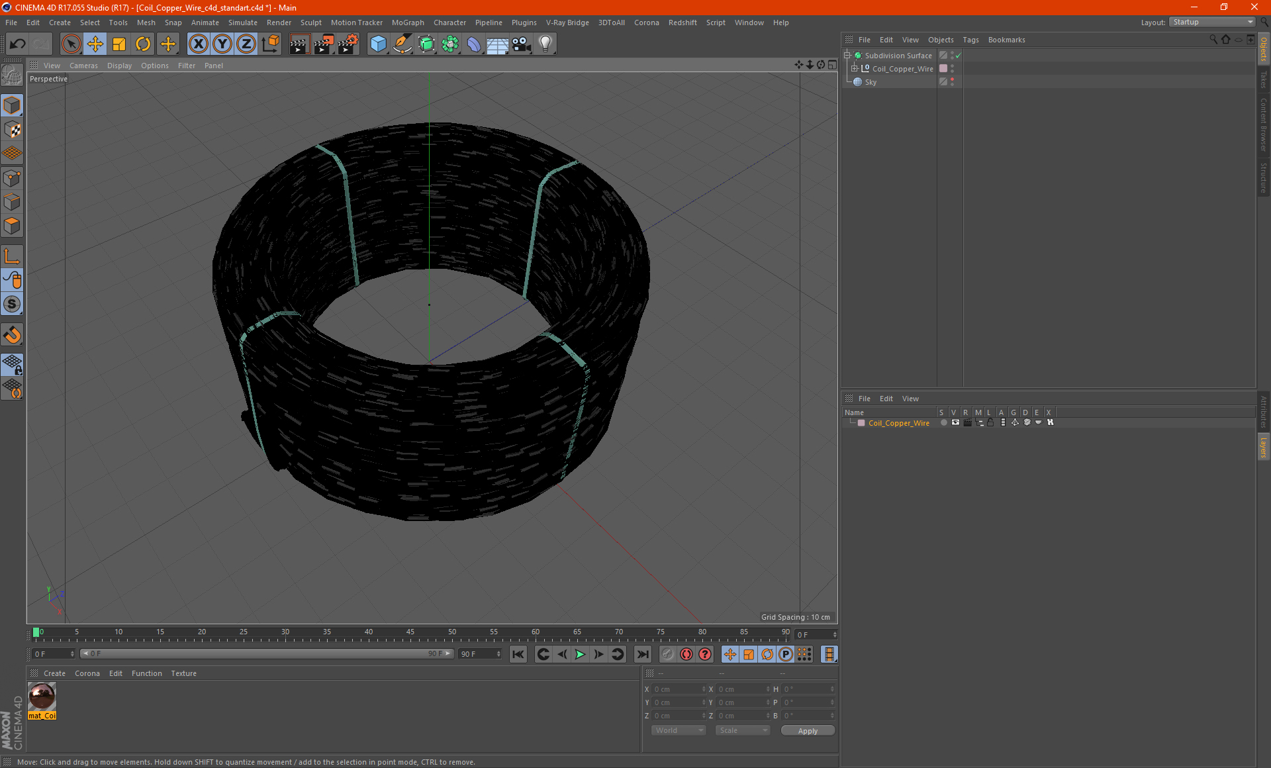Click the Record Active Objects button

click(x=668, y=655)
